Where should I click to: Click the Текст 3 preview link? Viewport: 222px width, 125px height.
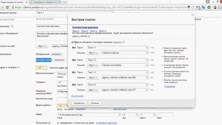(x=94, y=31)
